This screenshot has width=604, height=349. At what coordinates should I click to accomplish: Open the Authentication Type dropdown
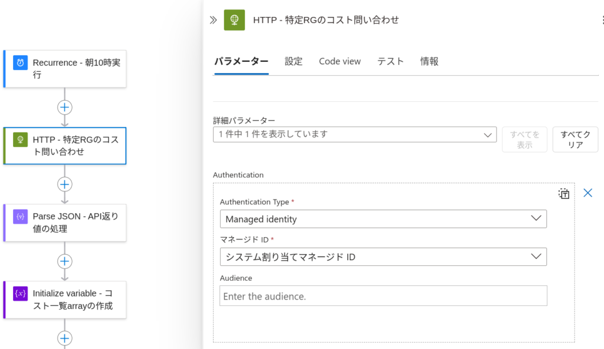(x=383, y=219)
